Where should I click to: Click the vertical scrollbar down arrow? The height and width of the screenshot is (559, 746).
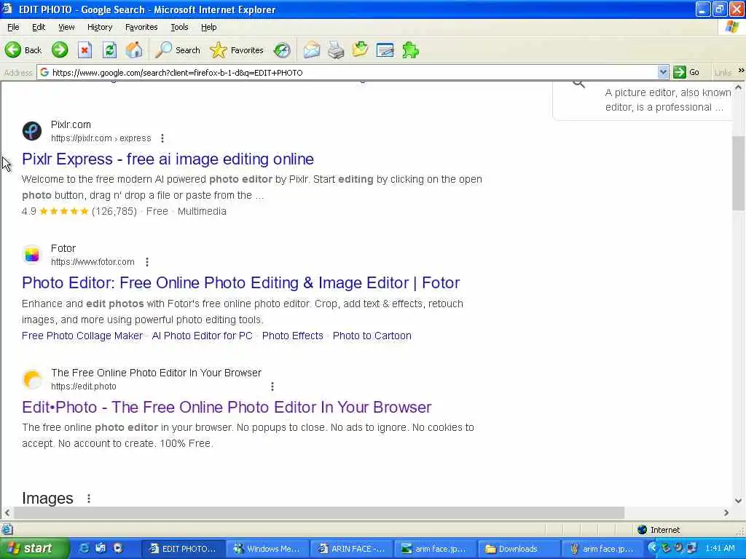pos(739,501)
